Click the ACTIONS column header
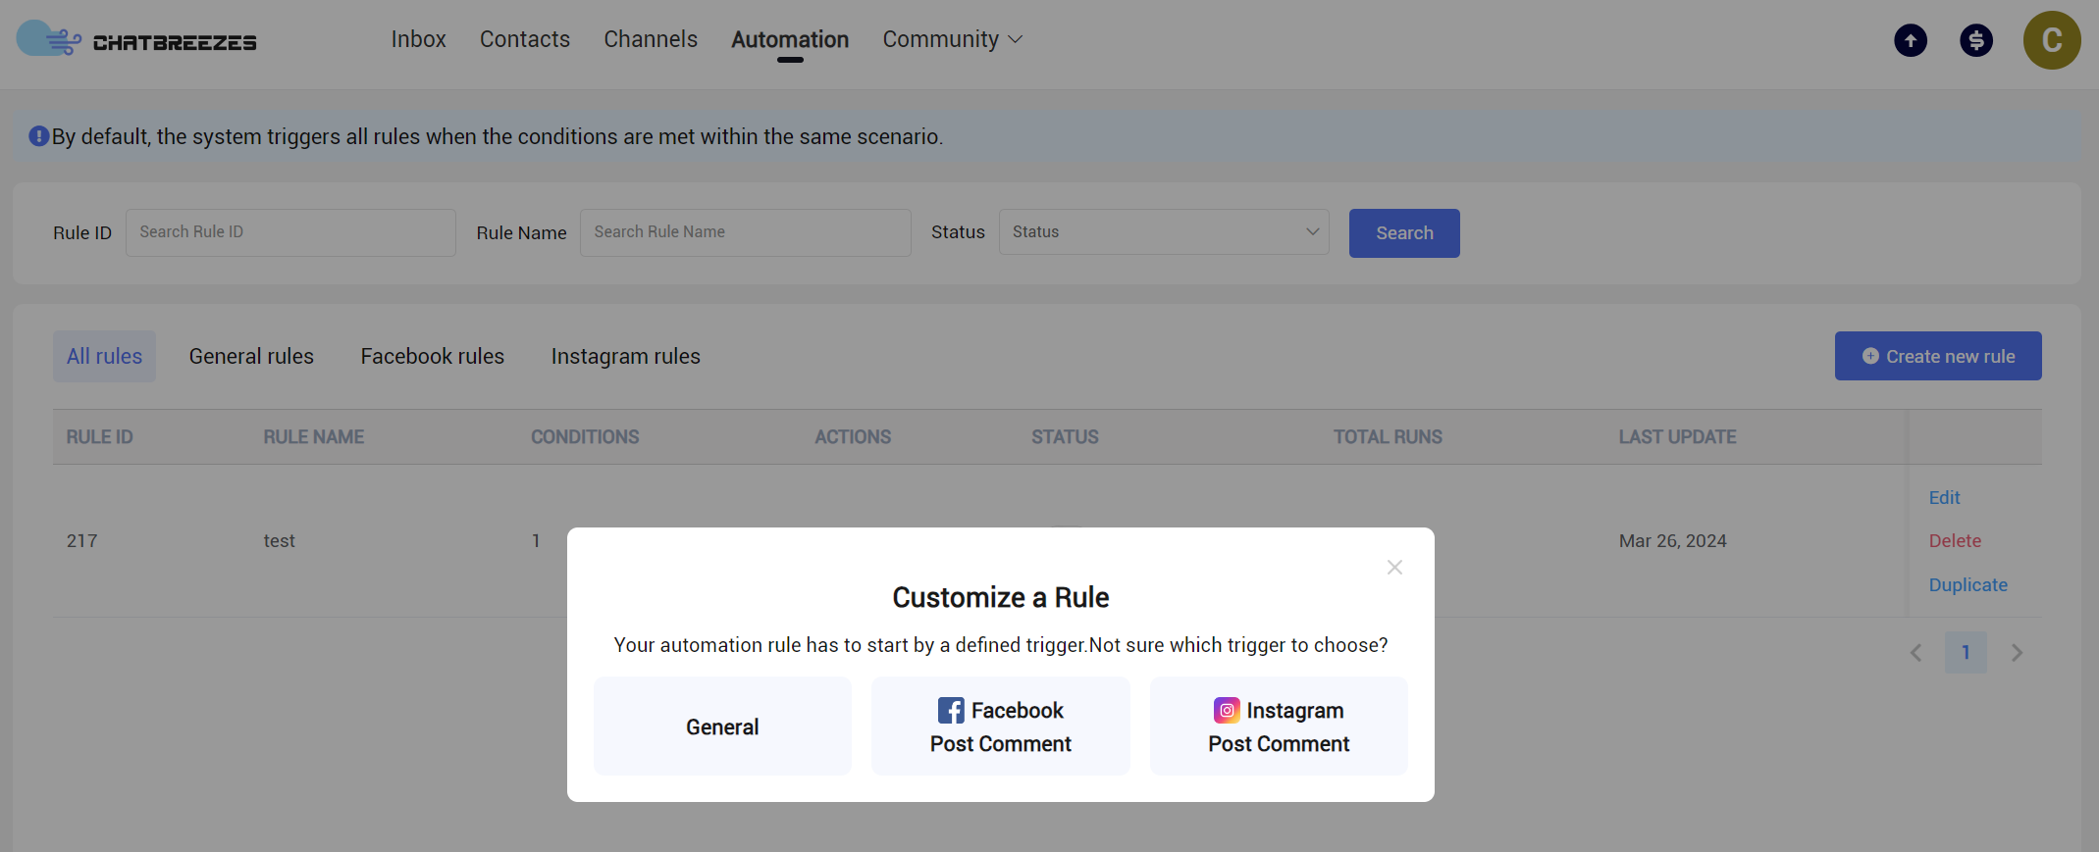2099x852 pixels. (853, 437)
